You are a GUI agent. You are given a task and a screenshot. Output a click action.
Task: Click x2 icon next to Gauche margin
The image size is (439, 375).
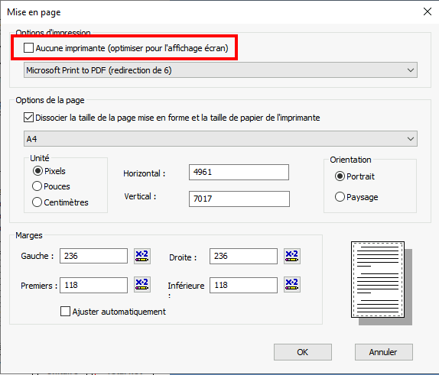point(142,256)
